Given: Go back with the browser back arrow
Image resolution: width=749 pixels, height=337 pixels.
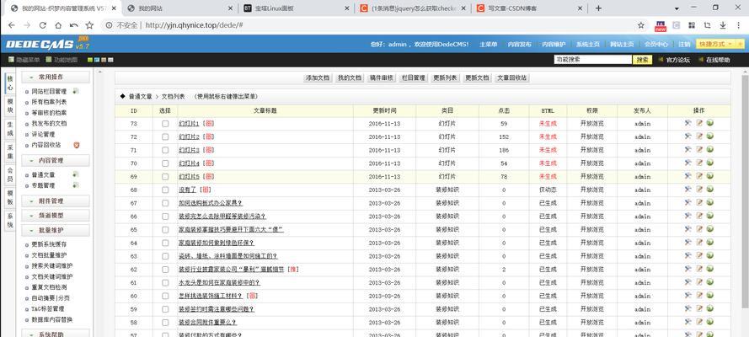Looking at the screenshot, I should [x=12, y=25].
